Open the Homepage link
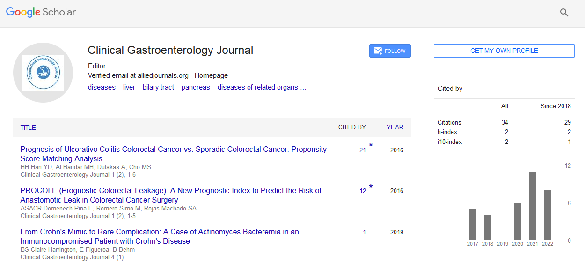 point(211,75)
